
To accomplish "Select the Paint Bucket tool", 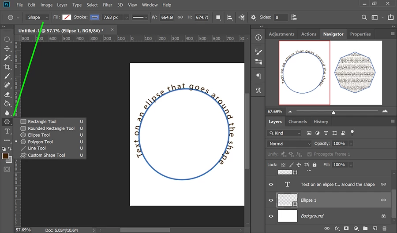I will 7,103.
